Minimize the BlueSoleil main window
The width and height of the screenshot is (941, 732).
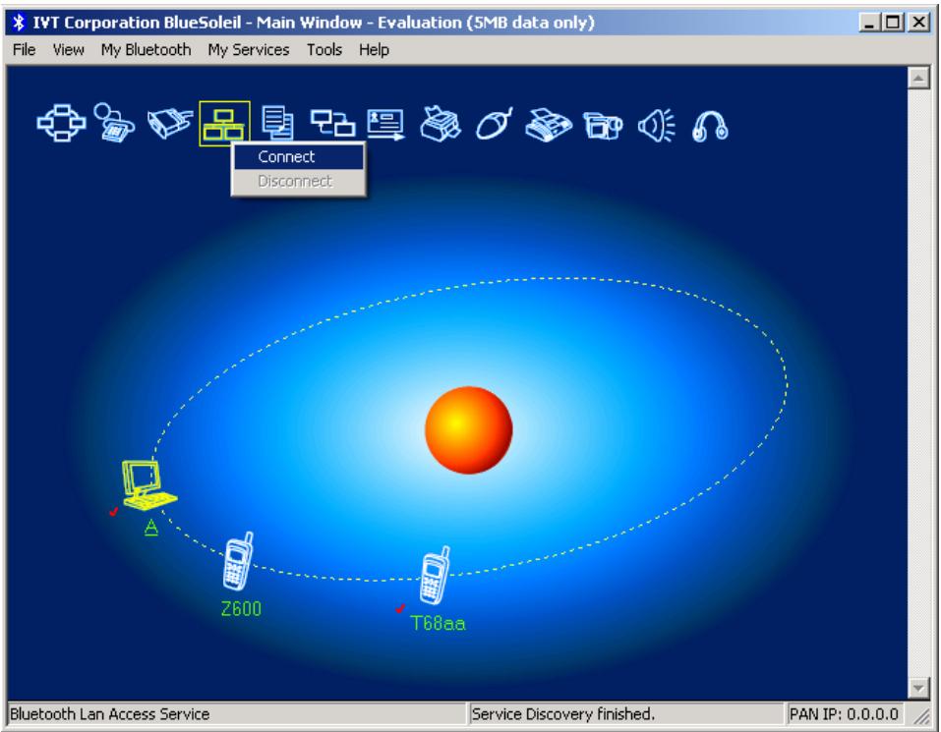(869, 23)
